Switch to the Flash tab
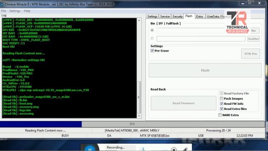This screenshot has width=268, height=151. 189,16
